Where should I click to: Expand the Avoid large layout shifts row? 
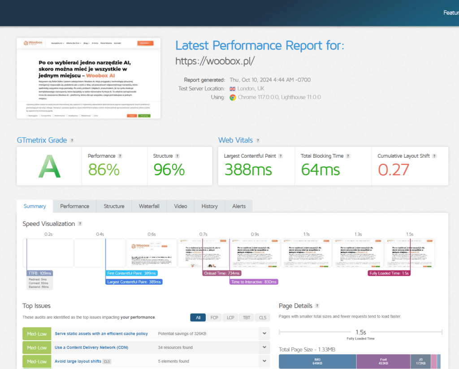pos(264,361)
